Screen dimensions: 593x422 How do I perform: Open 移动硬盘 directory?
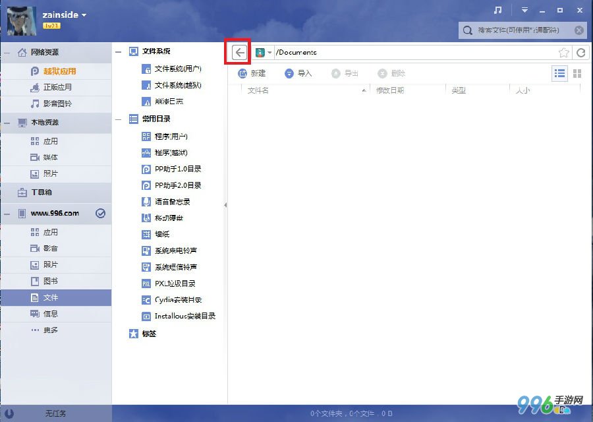[162, 218]
